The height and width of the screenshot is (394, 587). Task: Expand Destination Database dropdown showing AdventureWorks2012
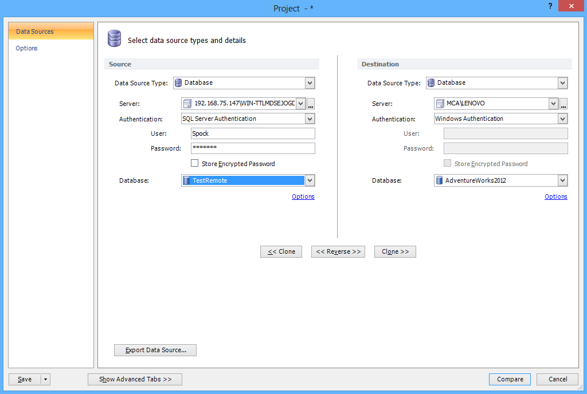(562, 180)
